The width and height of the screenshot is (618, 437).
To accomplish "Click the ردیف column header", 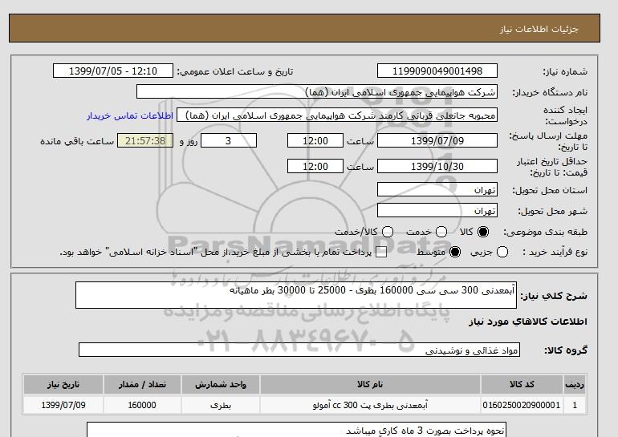I will tap(575, 385).
